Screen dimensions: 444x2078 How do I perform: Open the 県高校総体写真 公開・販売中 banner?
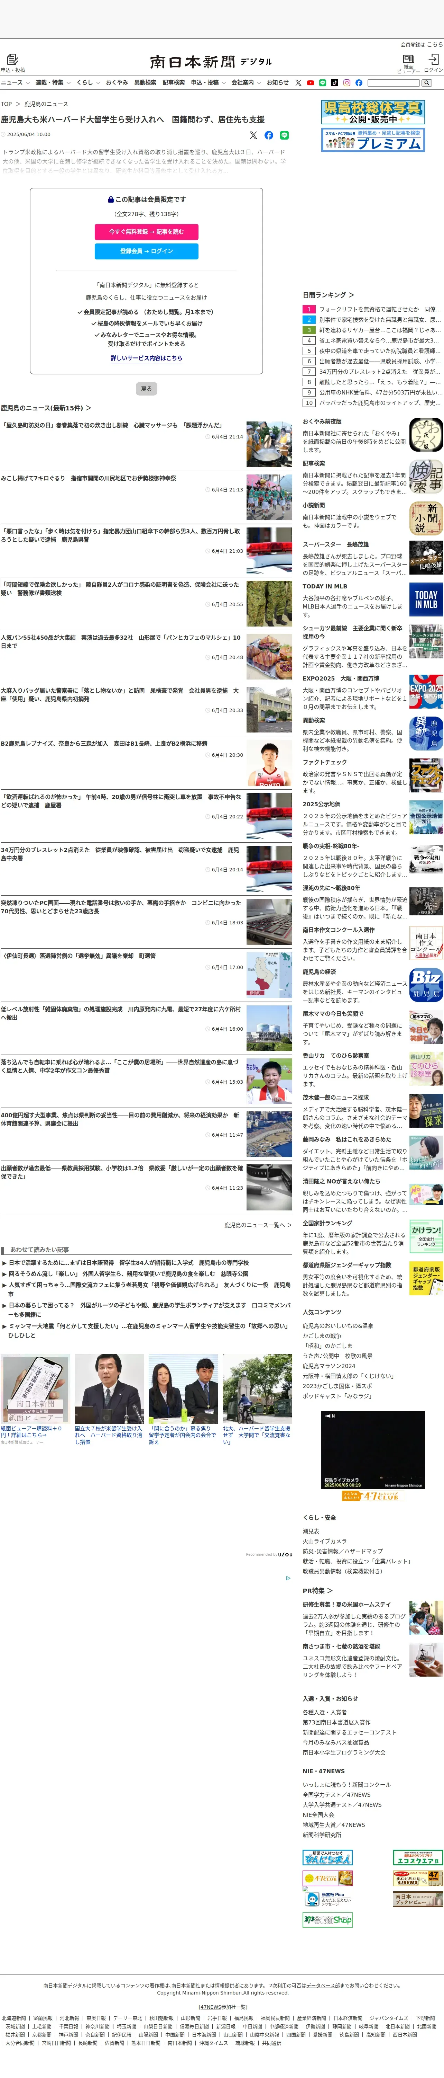[x=373, y=112]
